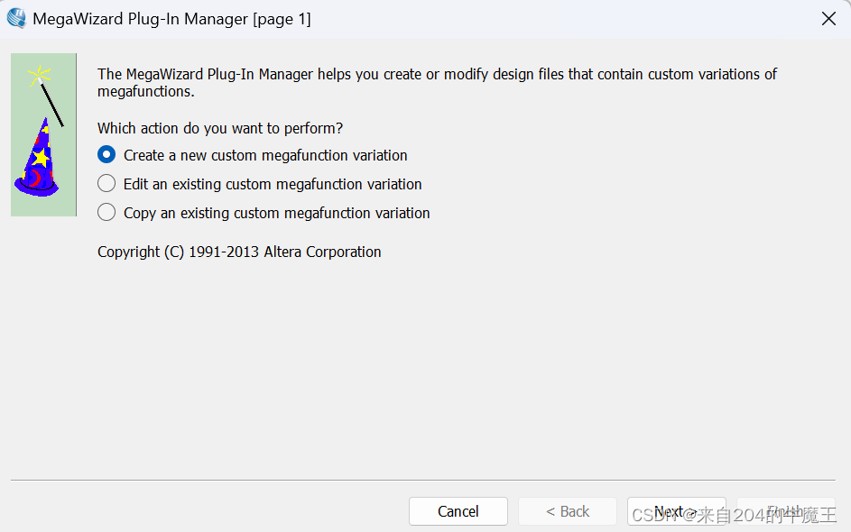Click the CSDN watermark text

(733, 516)
